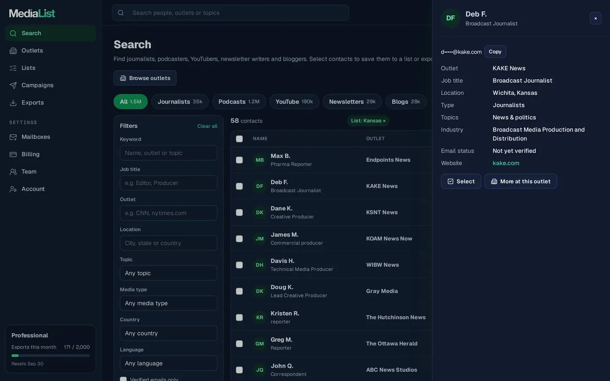Screen dimensions: 610x381
Task: Click the DF avatar in detail panel
Action: click(x=451, y=18)
